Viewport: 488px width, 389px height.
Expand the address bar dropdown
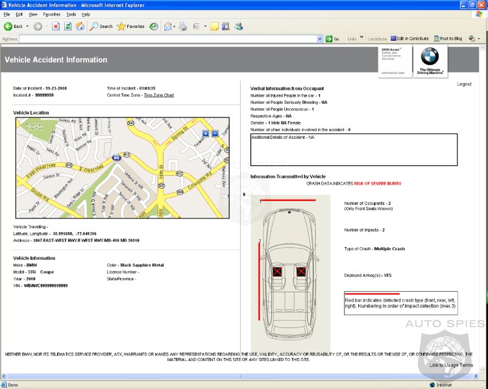tap(319, 39)
